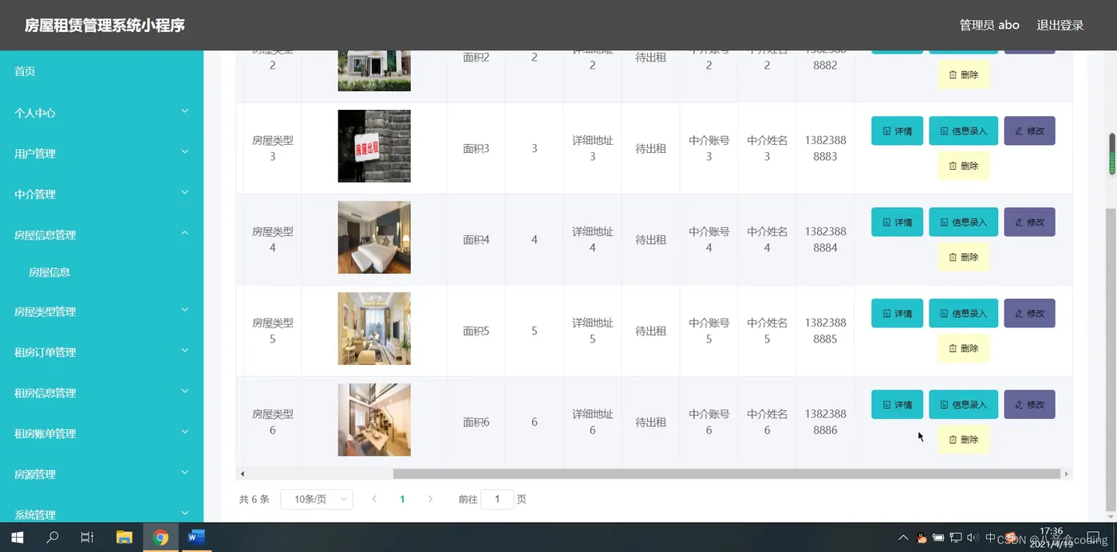Click the 中介账号6 cell

[x=709, y=421]
